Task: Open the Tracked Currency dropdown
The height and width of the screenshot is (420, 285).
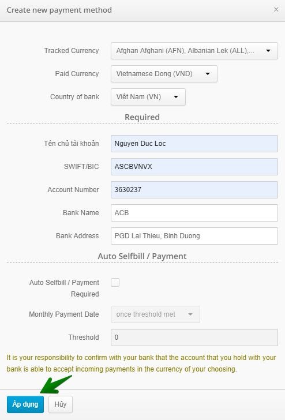Action: 194,51
